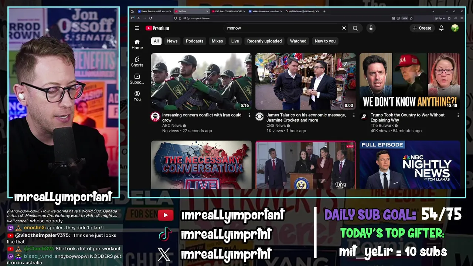Open the Create button
Image resolution: width=473 pixels, height=266 pixels.
[x=422, y=28]
